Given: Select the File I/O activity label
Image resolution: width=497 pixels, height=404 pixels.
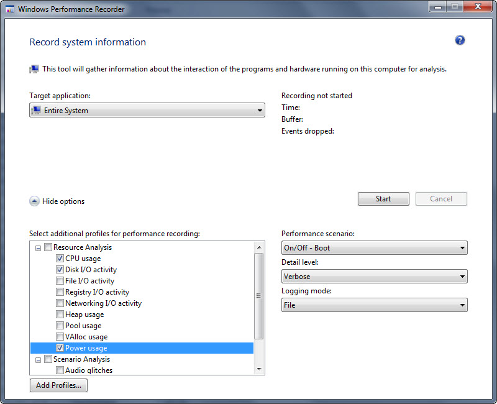Looking at the screenshot, I should click(89, 281).
